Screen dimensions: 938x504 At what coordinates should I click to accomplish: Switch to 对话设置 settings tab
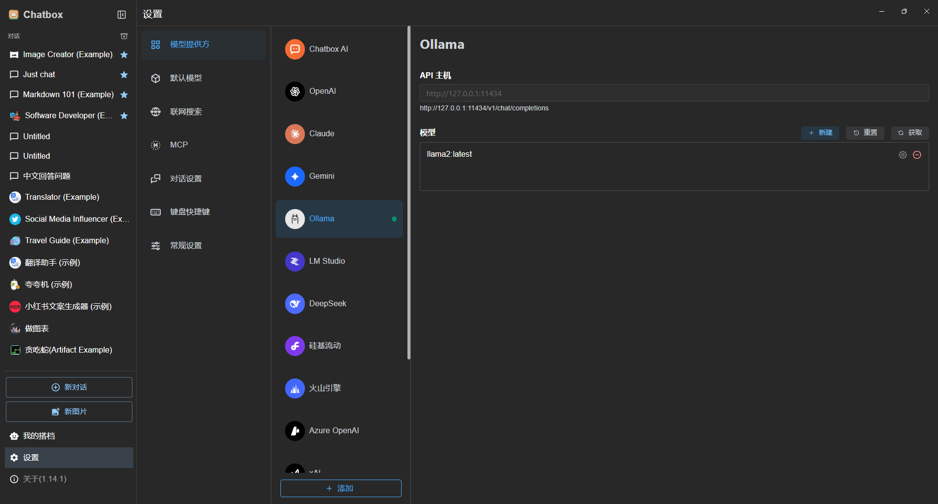tap(204, 179)
